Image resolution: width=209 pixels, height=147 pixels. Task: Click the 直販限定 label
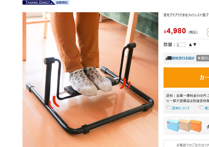tap(62, 3)
